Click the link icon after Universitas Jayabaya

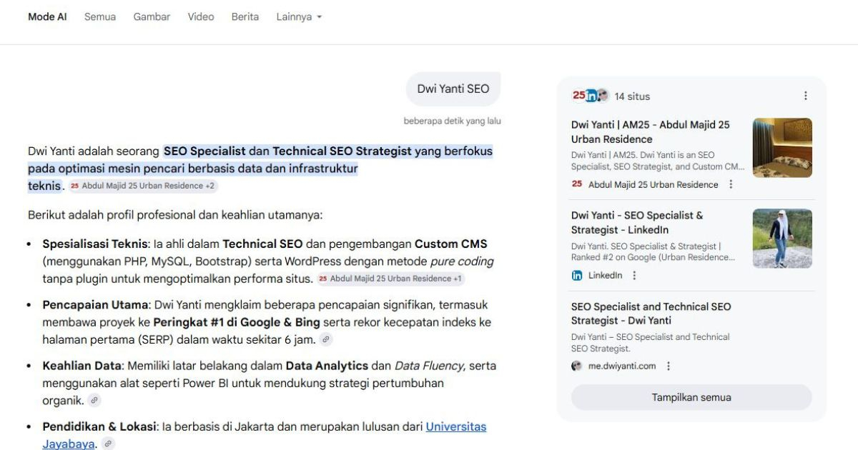pos(107,443)
